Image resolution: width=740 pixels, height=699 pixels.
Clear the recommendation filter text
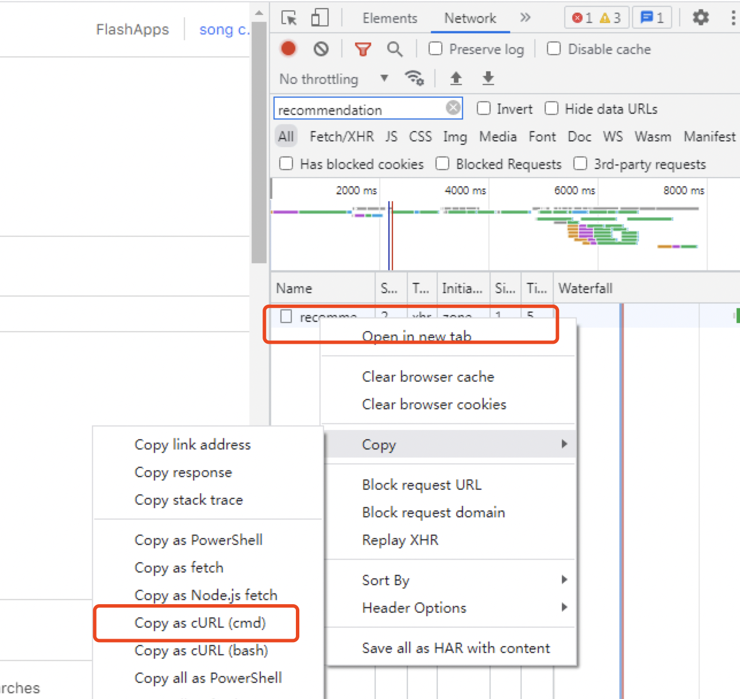(453, 107)
